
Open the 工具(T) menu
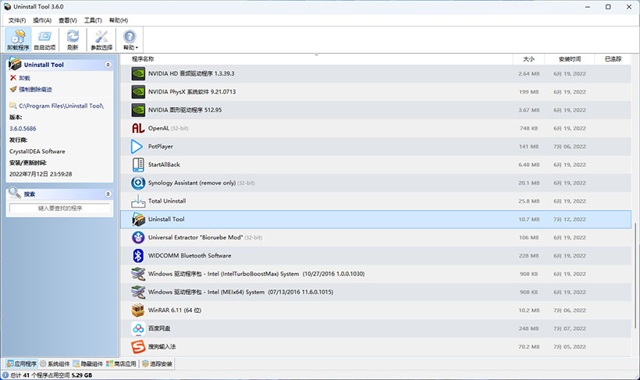coord(93,20)
